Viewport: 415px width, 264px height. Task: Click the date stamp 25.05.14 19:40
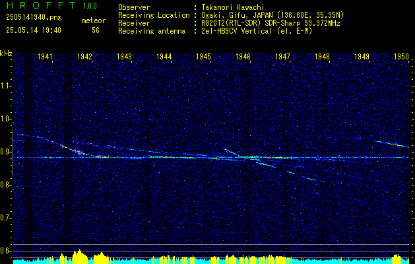pyautogui.click(x=34, y=30)
